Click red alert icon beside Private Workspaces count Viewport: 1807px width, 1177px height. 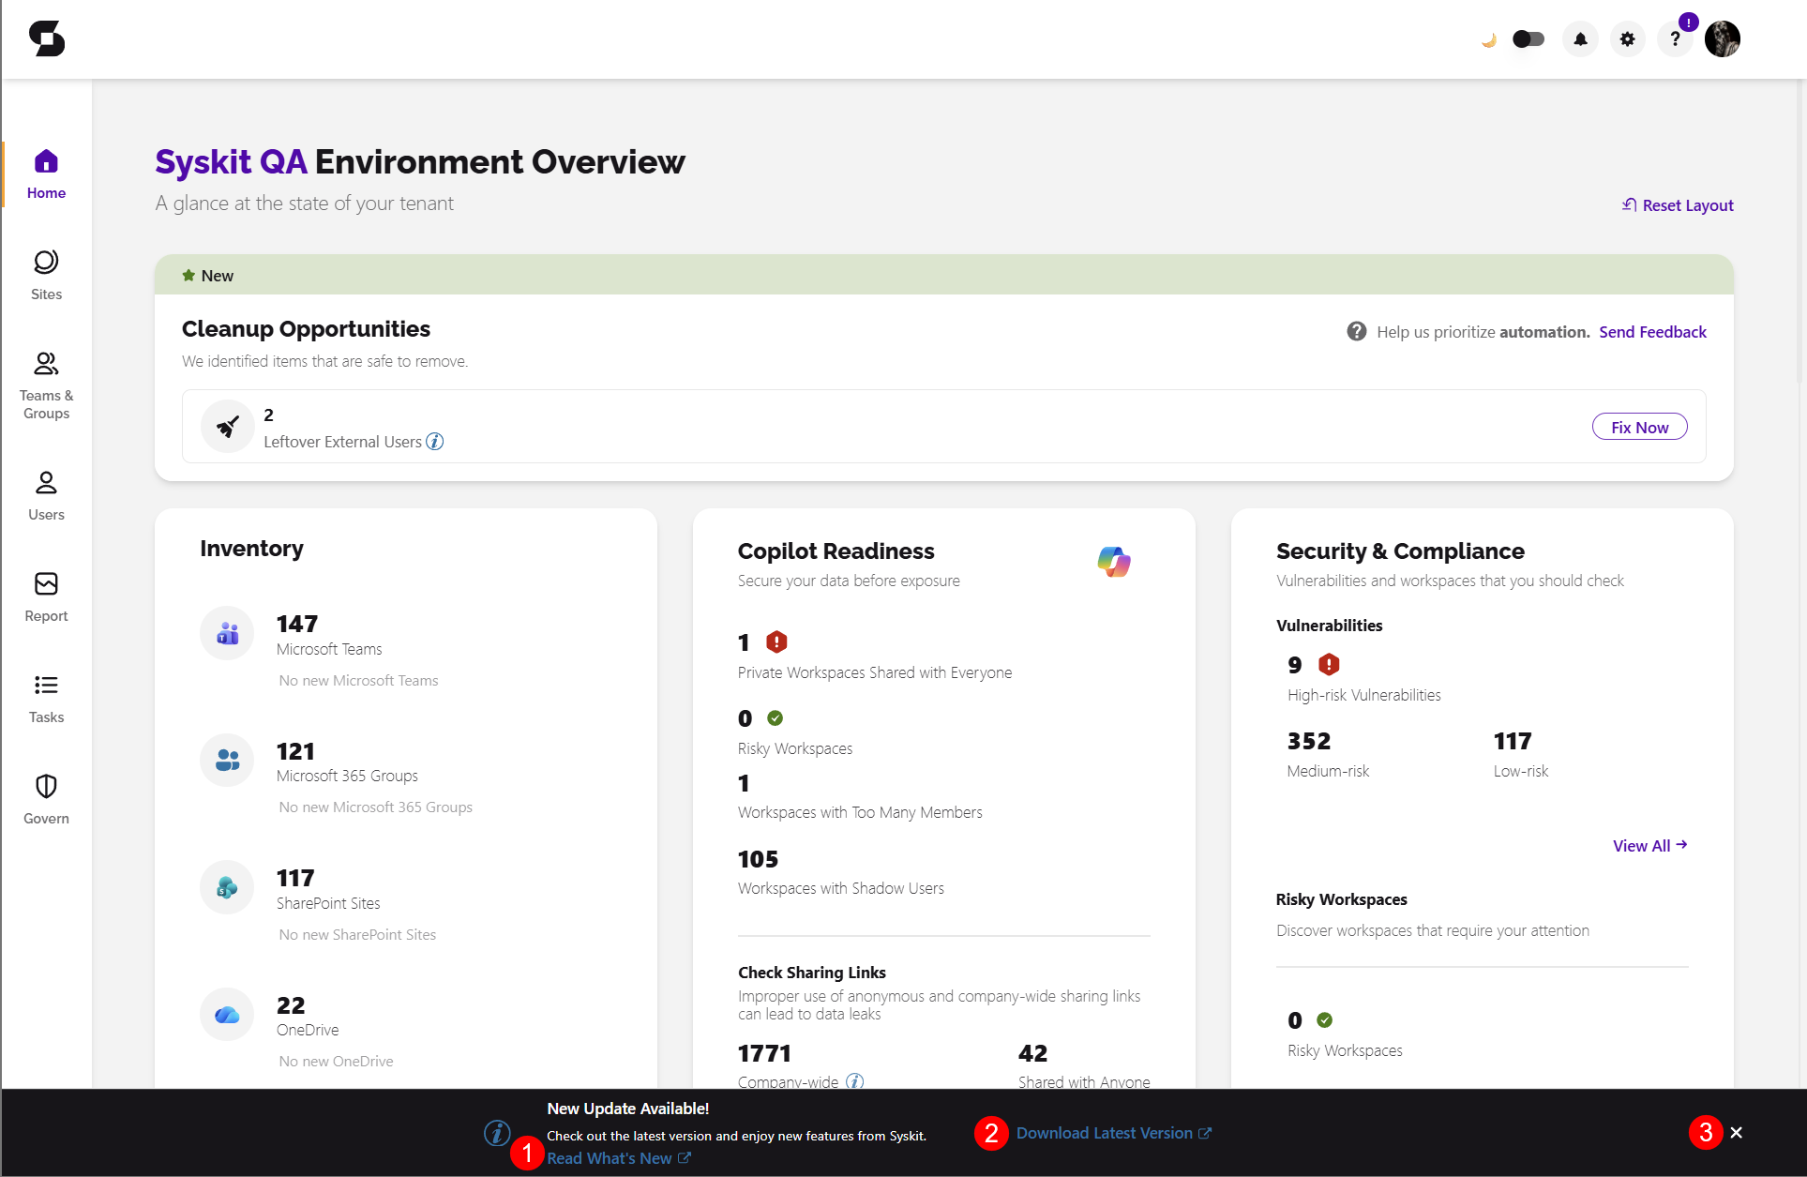(776, 641)
